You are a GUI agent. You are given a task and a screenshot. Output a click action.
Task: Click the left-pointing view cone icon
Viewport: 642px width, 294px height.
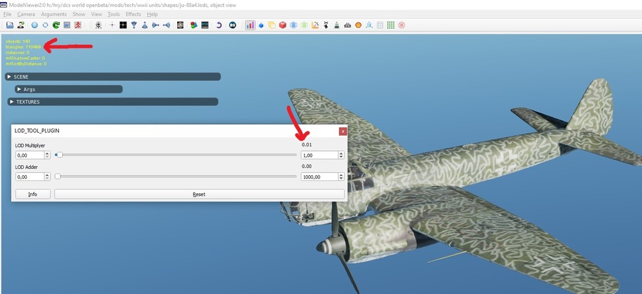[166, 25]
